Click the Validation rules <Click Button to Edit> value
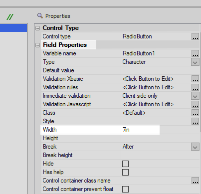Image resolution: width=201 pixels, height=194 pixels. point(148,87)
